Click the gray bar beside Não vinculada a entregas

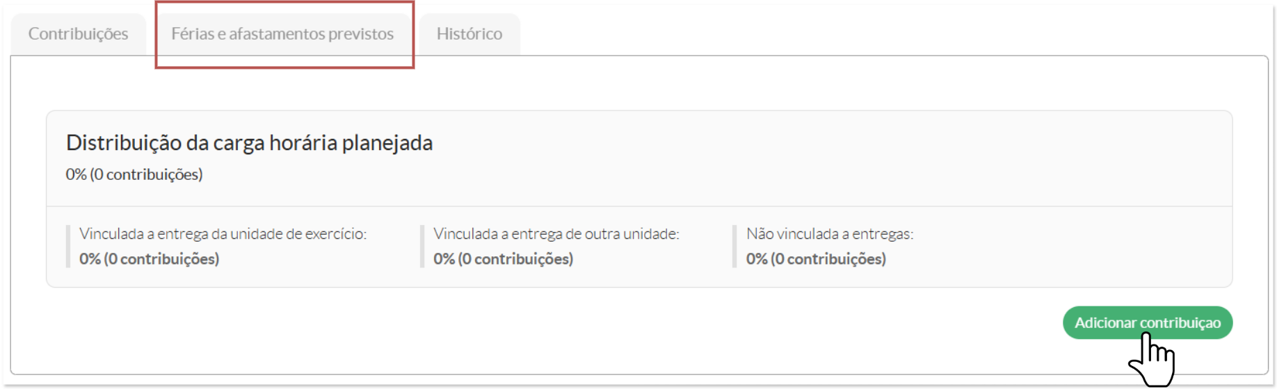tap(734, 246)
